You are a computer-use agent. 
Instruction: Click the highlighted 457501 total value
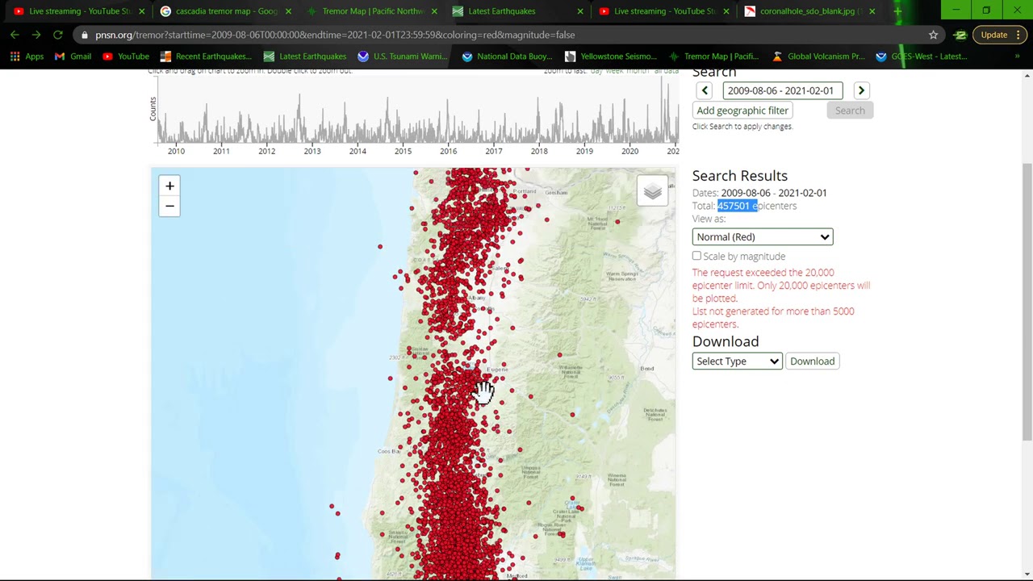click(x=734, y=206)
